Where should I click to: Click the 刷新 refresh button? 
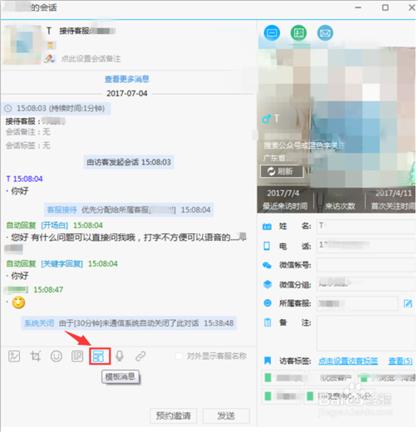[x=282, y=171]
